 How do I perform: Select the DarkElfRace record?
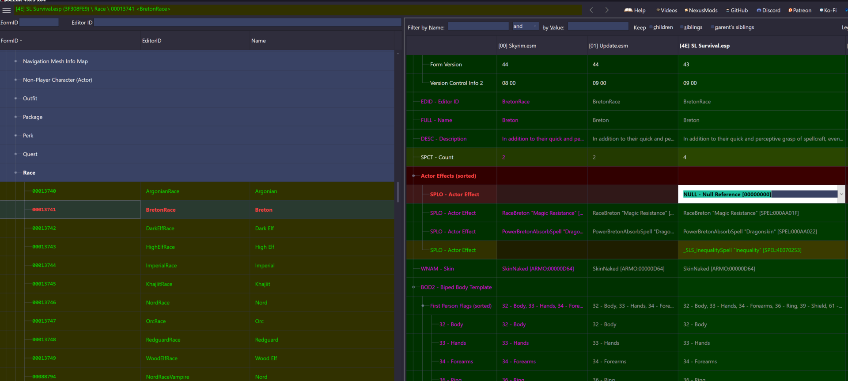(197, 229)
